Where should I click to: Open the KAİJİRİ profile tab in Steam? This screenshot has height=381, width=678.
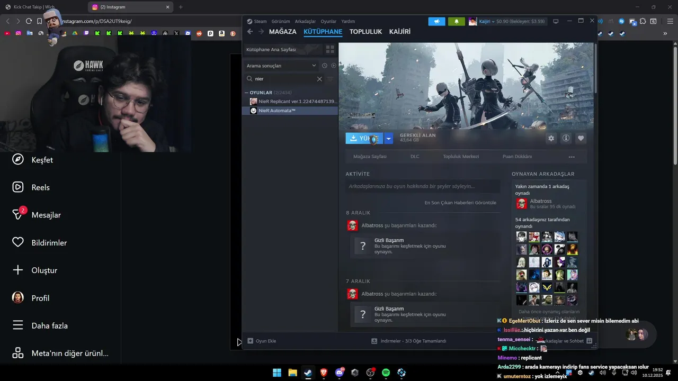[x=400, y=32]
